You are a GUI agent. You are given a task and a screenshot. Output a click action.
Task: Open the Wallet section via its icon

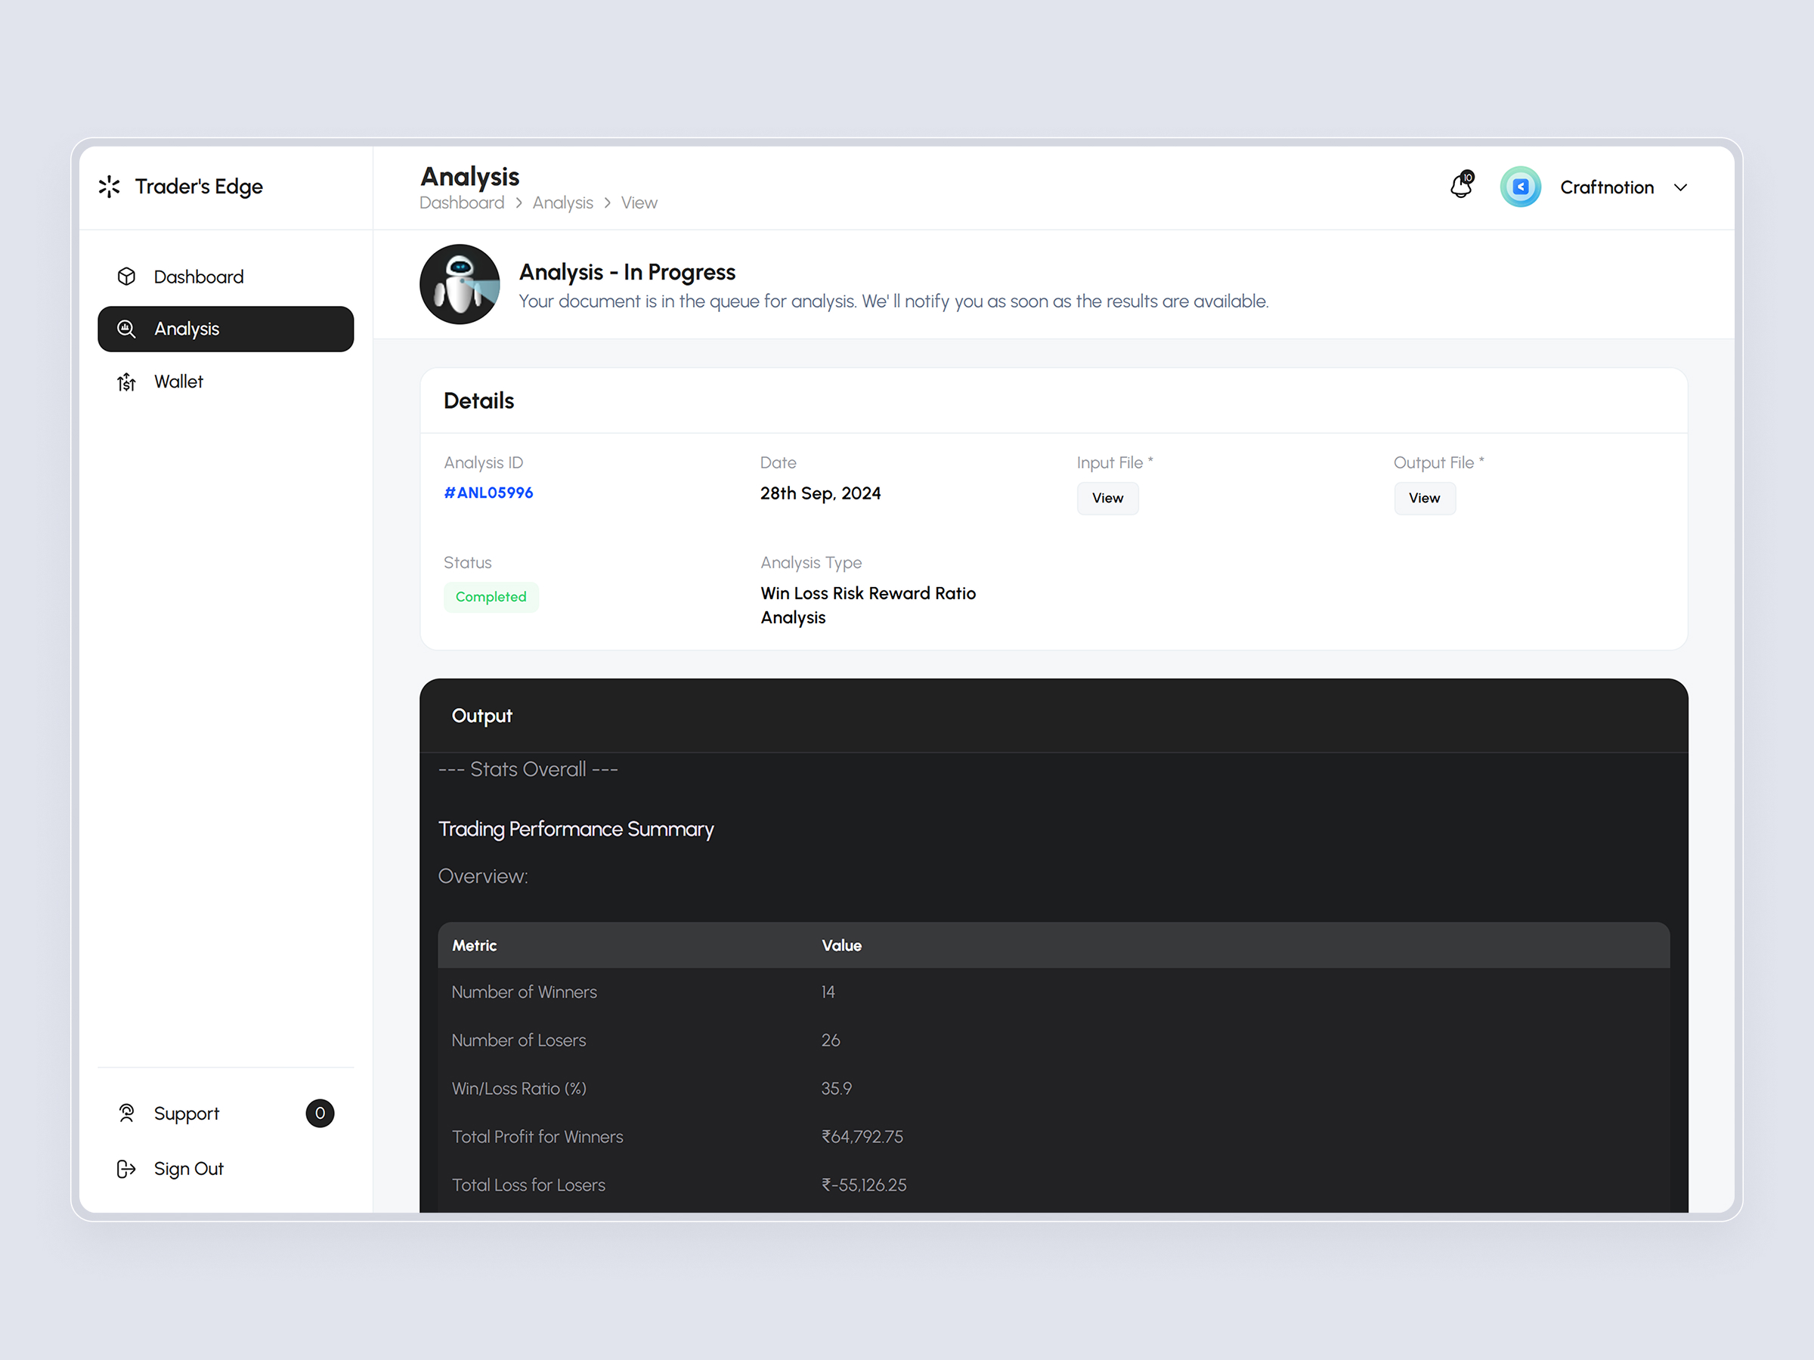click(x=126, y=382)
